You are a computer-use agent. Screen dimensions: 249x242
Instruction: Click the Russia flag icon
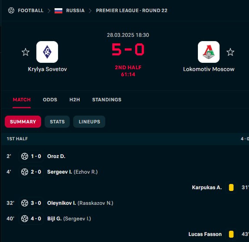pos(58,11)
